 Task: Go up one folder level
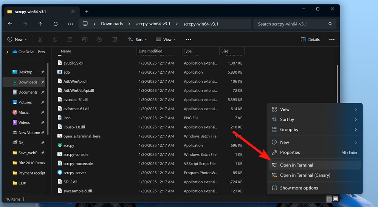point(40,24)
